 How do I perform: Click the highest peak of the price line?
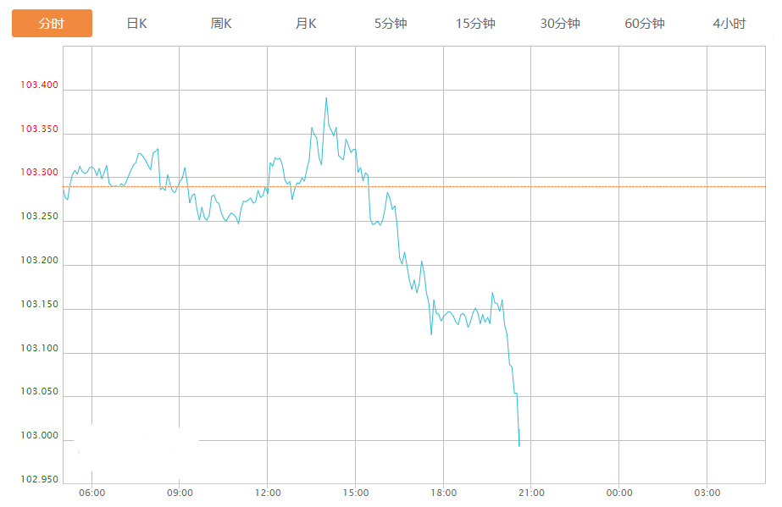tap(326, 98)
